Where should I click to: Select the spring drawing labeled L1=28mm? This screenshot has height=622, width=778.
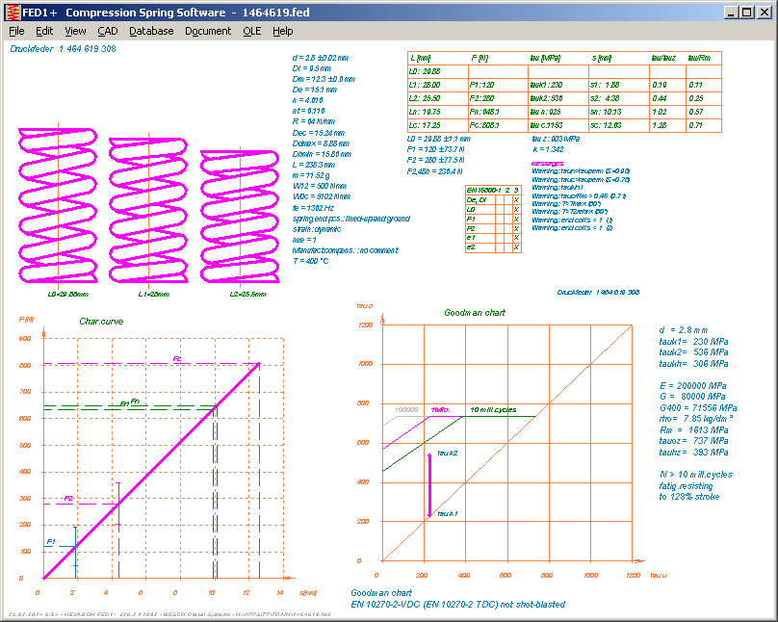[148, 210]
